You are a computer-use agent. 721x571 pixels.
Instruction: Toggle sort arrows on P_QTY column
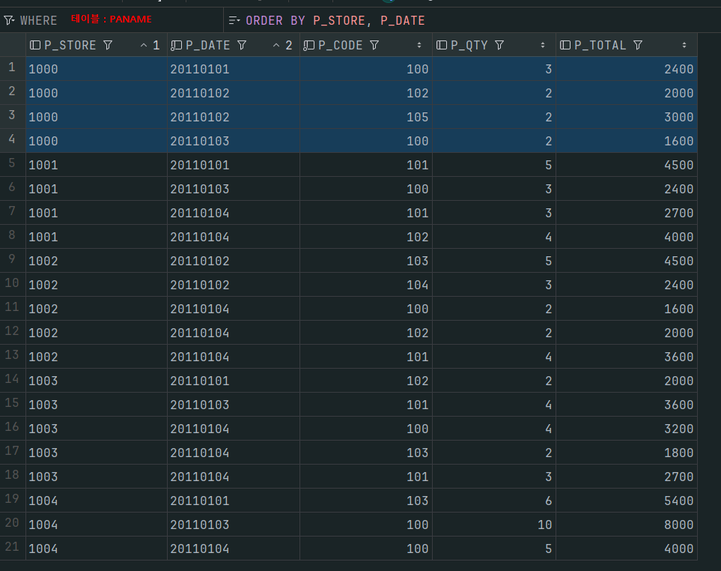coord(543,45)
